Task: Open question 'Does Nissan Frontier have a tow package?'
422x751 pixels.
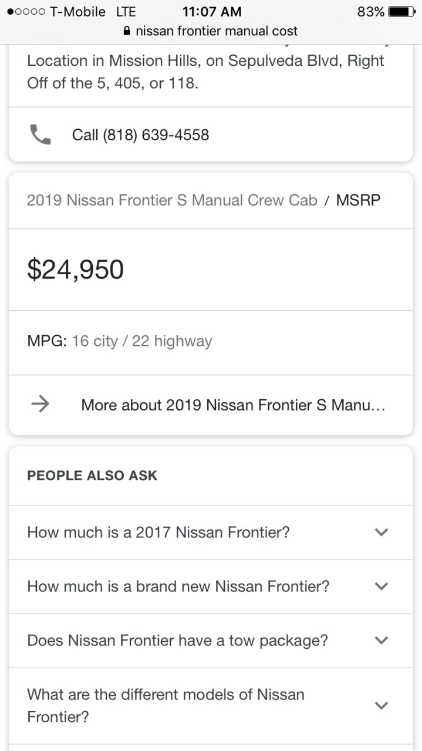Action: 211,641
